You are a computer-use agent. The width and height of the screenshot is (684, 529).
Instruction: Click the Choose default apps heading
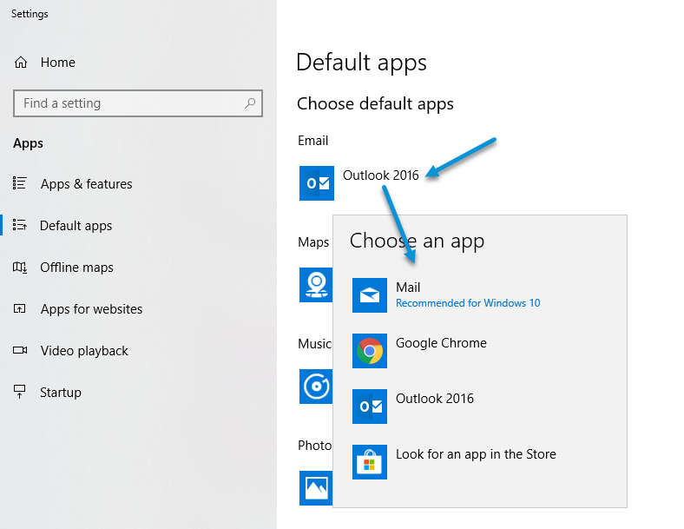tap(375, 104)
